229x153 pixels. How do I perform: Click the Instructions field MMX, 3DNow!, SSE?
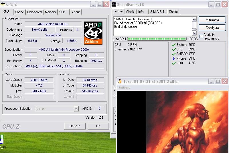tap(64, 66)
